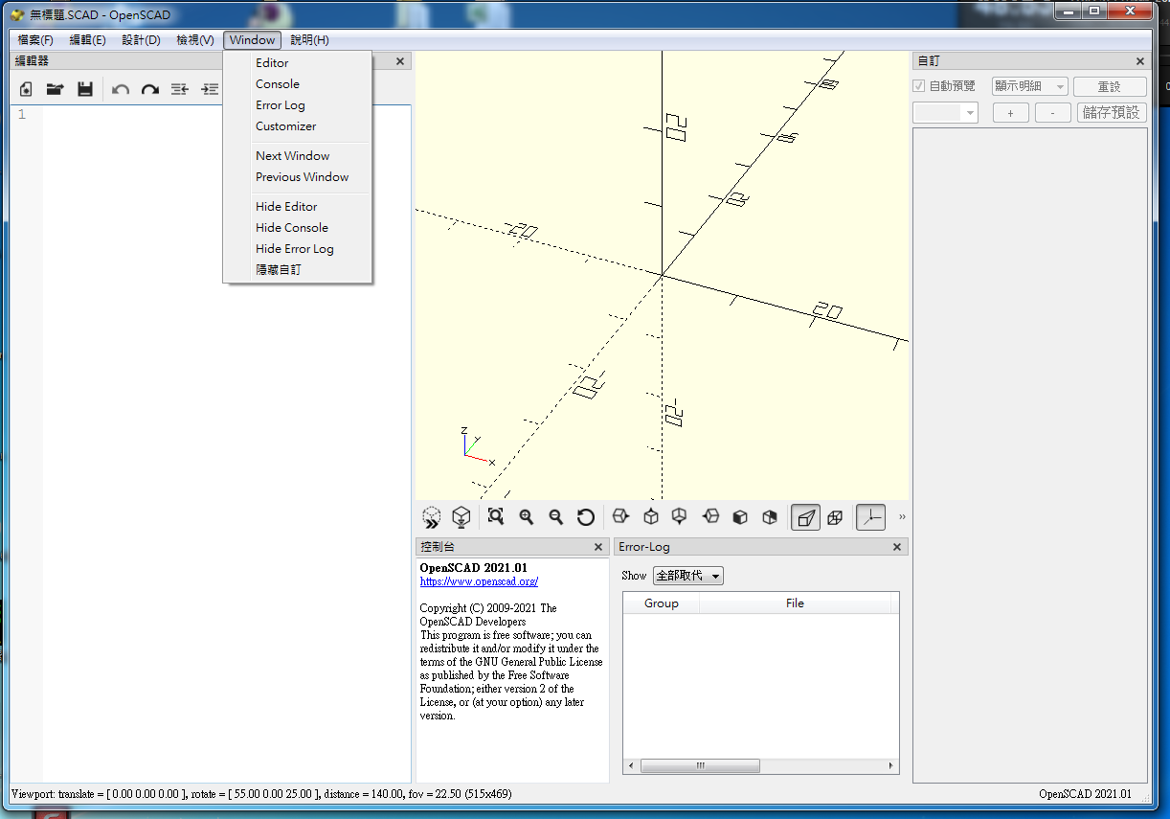The height and width of the screenshot is (819, 1170).
Task: Switch to the Left view
Action: coord(710,517)
